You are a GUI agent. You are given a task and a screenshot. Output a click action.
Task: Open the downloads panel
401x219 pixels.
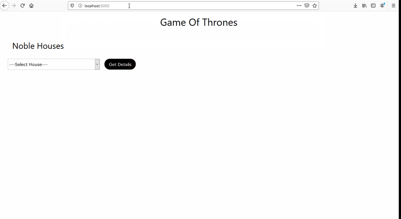click(355, 5)
